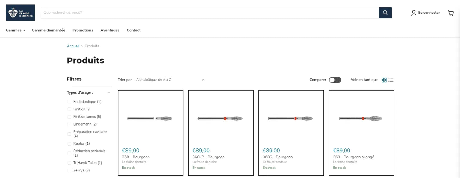Screen dimensions: 460x178
Task: Open the 369 - Bourgeon allongé product image
Action: click(361, 118)
